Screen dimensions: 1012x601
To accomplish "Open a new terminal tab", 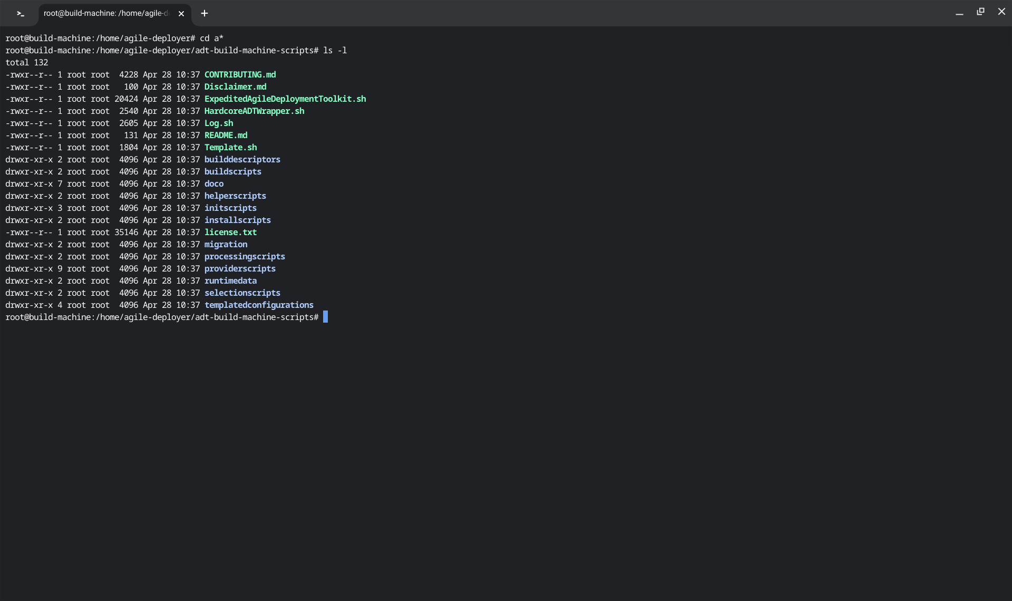I will coord(205,14).
